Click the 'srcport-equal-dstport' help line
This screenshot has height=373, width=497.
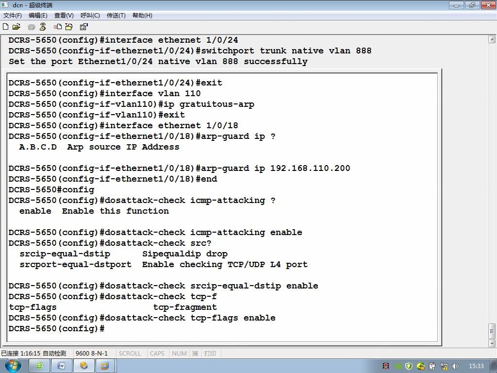click(x=164, y=265)
